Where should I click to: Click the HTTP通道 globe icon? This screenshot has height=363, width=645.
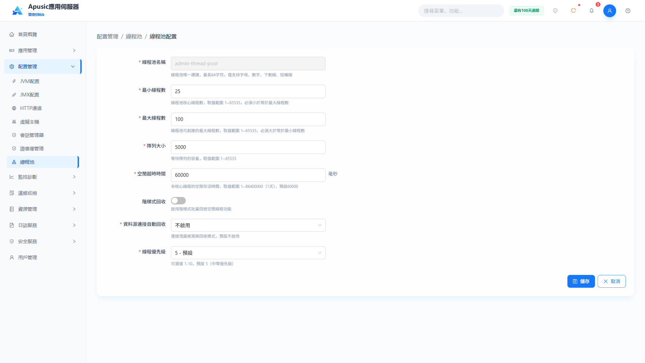(x=14, y=108)
